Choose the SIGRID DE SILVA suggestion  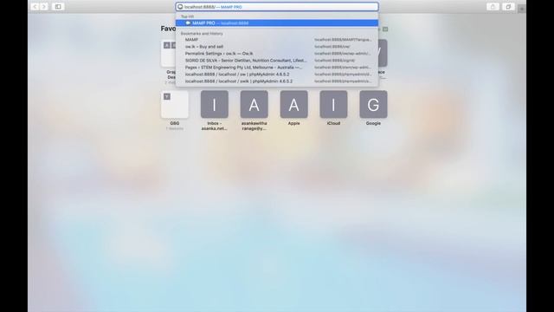tap(277, 61)
